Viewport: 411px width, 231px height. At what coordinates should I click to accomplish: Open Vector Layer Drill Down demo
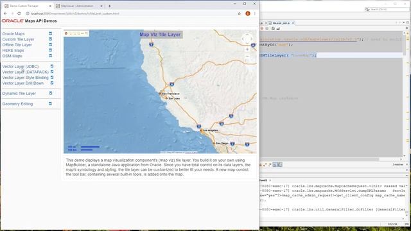23,83
